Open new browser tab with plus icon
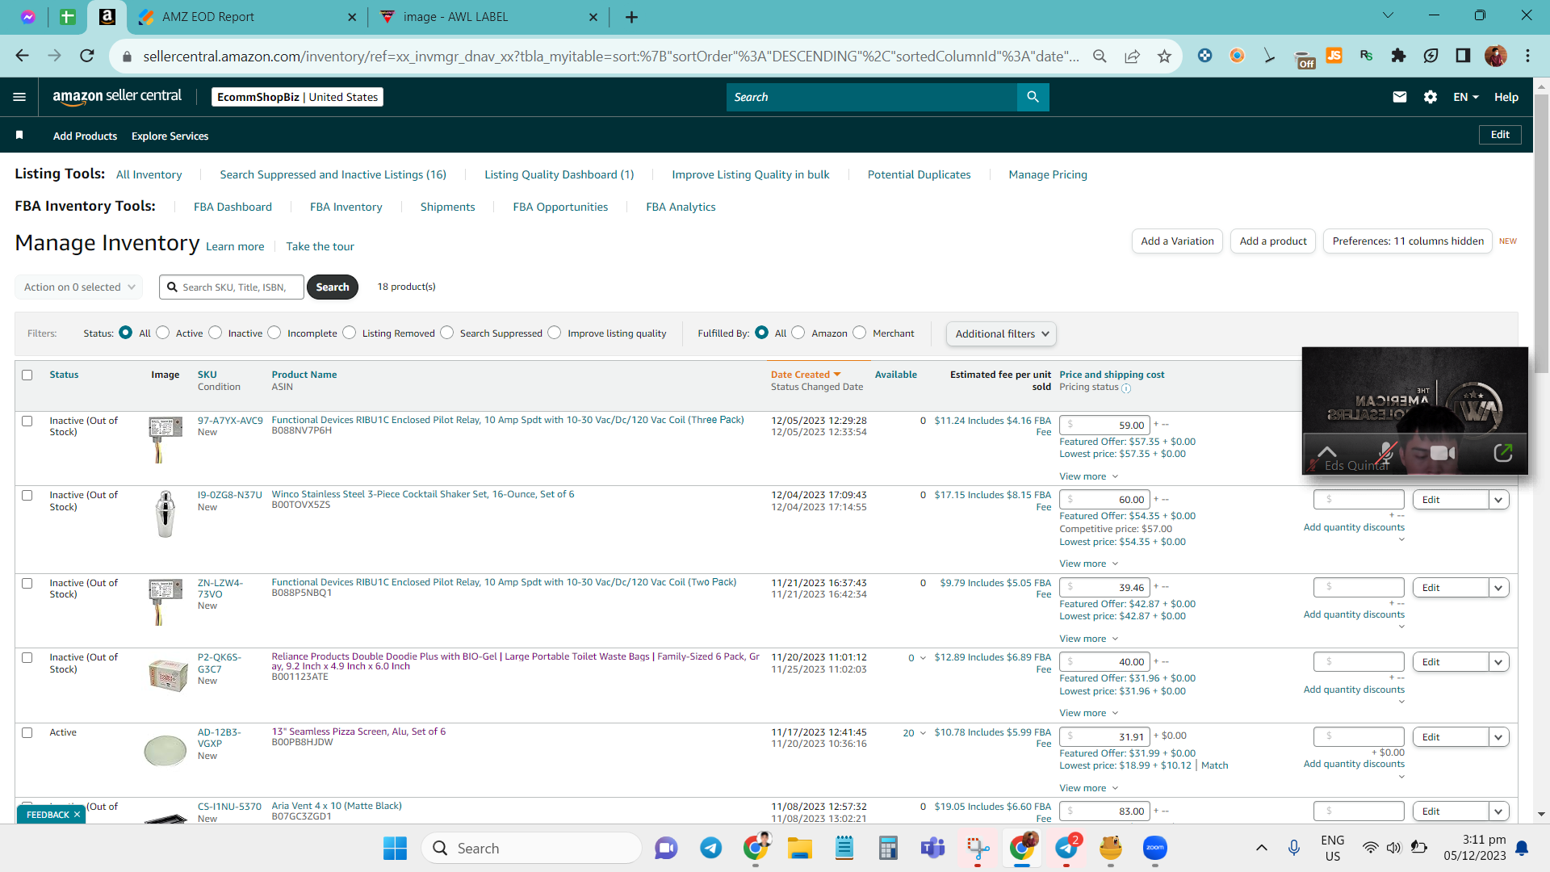Viewport: 1550px width, 872px height. (631, 17)
